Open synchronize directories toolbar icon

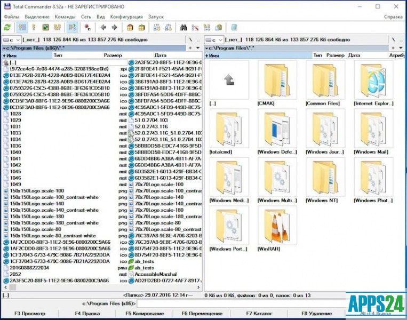[x=207, y=28]
